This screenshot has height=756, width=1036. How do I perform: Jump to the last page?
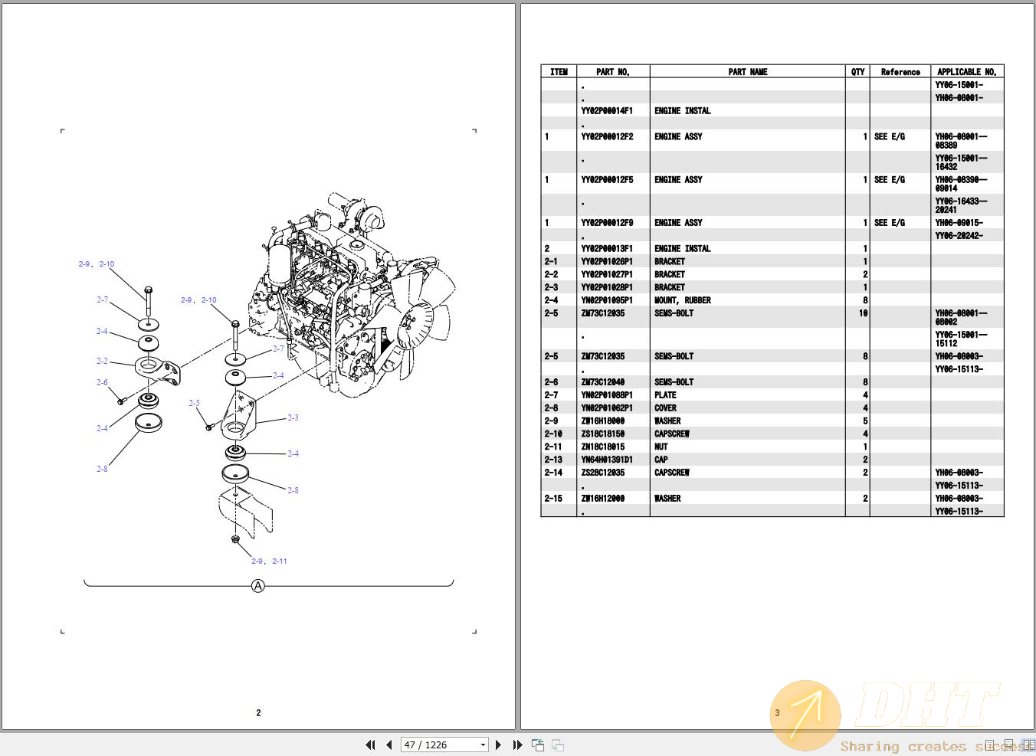click(x=517, y=745)
